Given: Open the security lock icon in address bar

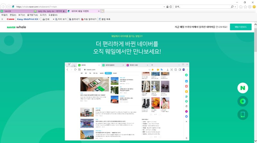Looking at the screenshot, I should coord(167,7).
